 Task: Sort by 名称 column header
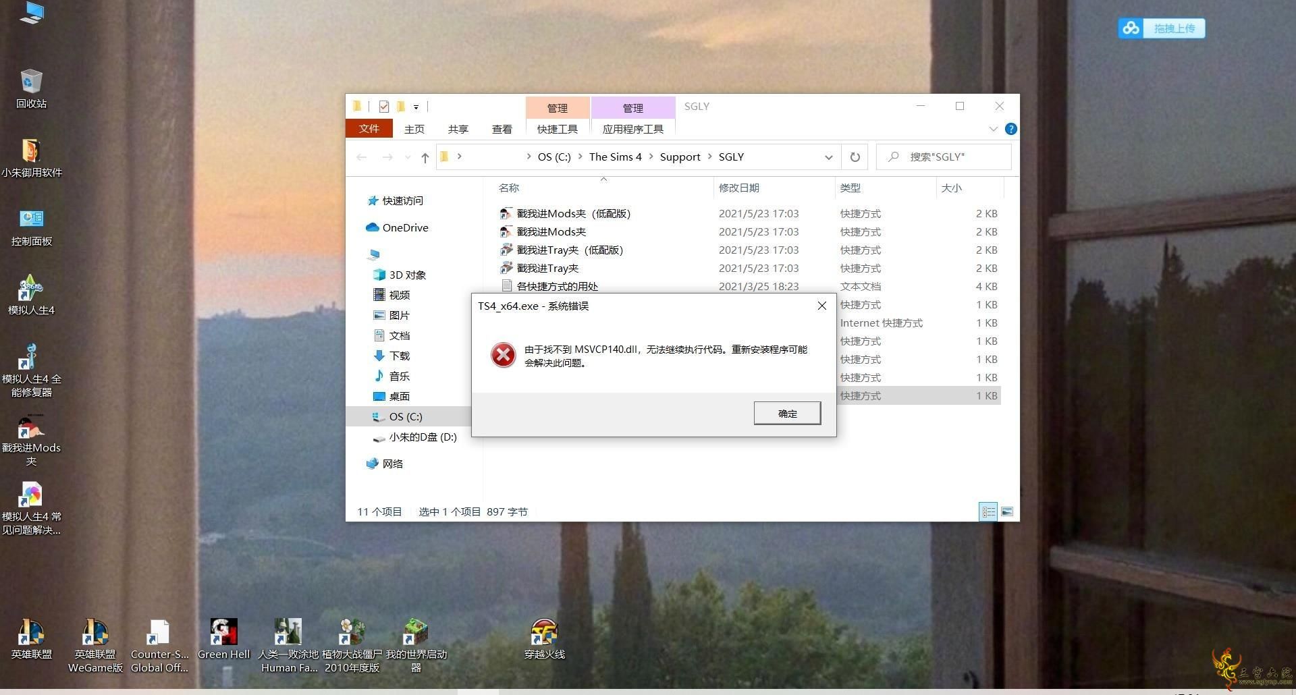[508, 188]
